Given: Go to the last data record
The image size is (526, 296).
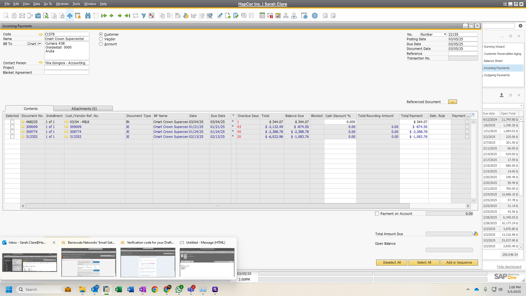Looking at the screenshot, I should 127,16.
